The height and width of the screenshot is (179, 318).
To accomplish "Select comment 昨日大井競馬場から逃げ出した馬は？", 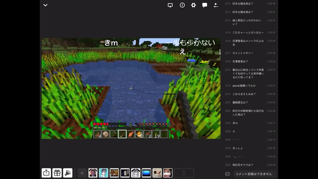I will pos(250,113).
